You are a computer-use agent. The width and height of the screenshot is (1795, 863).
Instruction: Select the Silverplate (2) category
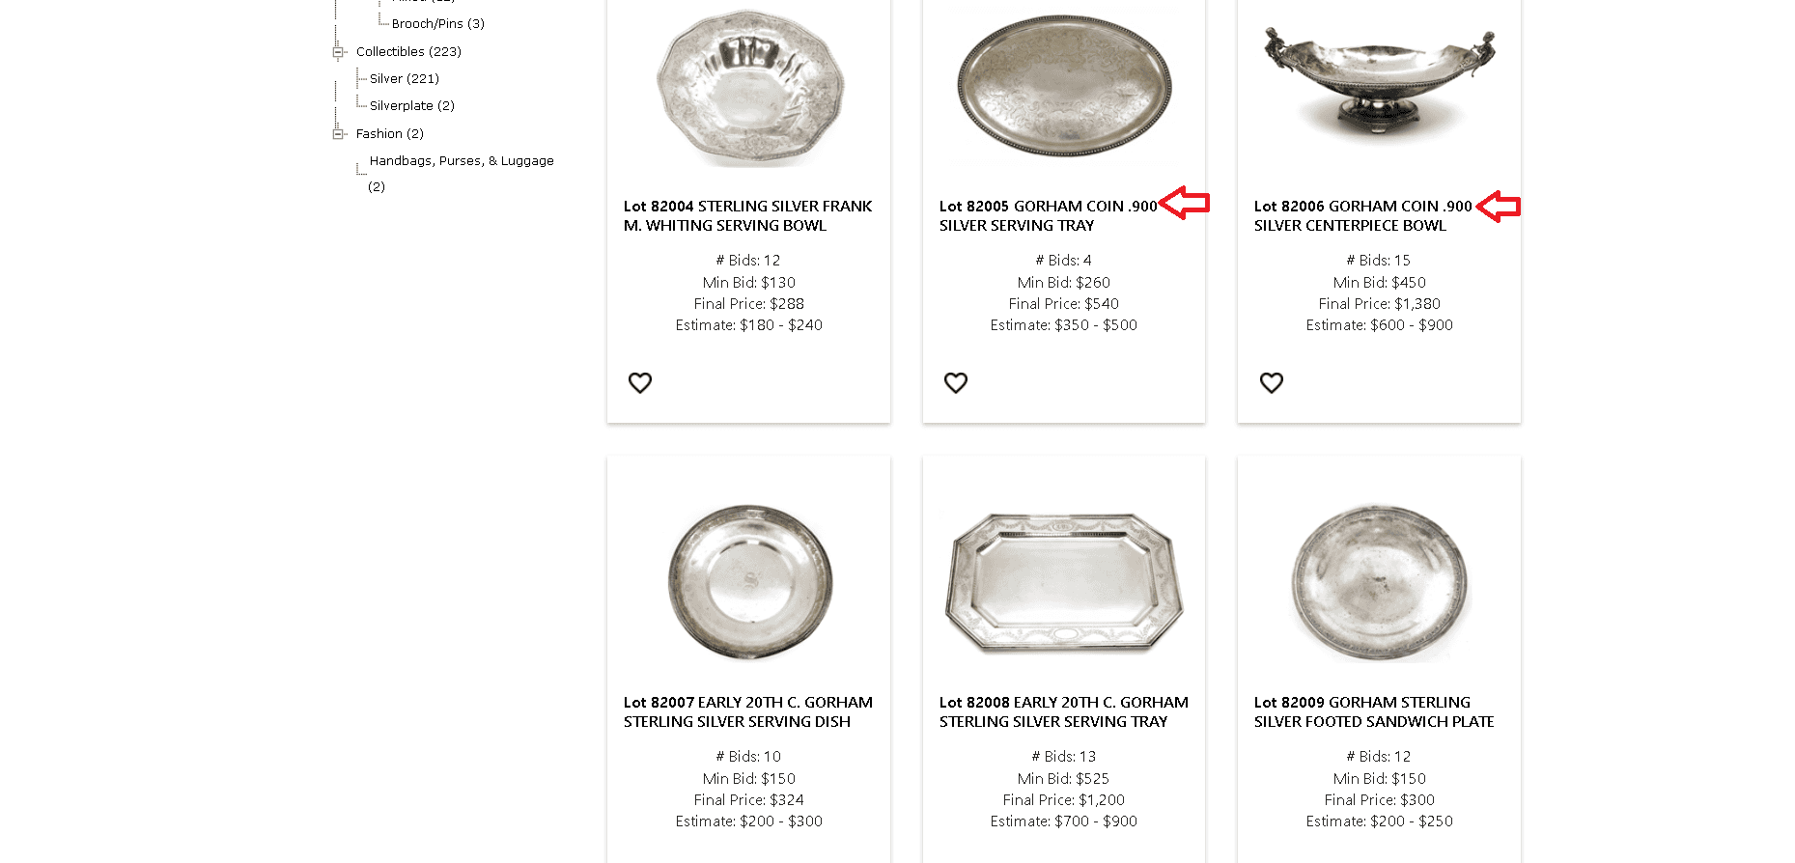coord(410,105)
